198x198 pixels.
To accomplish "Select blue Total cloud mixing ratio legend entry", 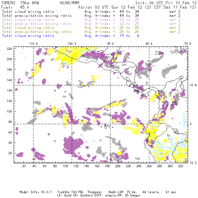I will 28,36.
